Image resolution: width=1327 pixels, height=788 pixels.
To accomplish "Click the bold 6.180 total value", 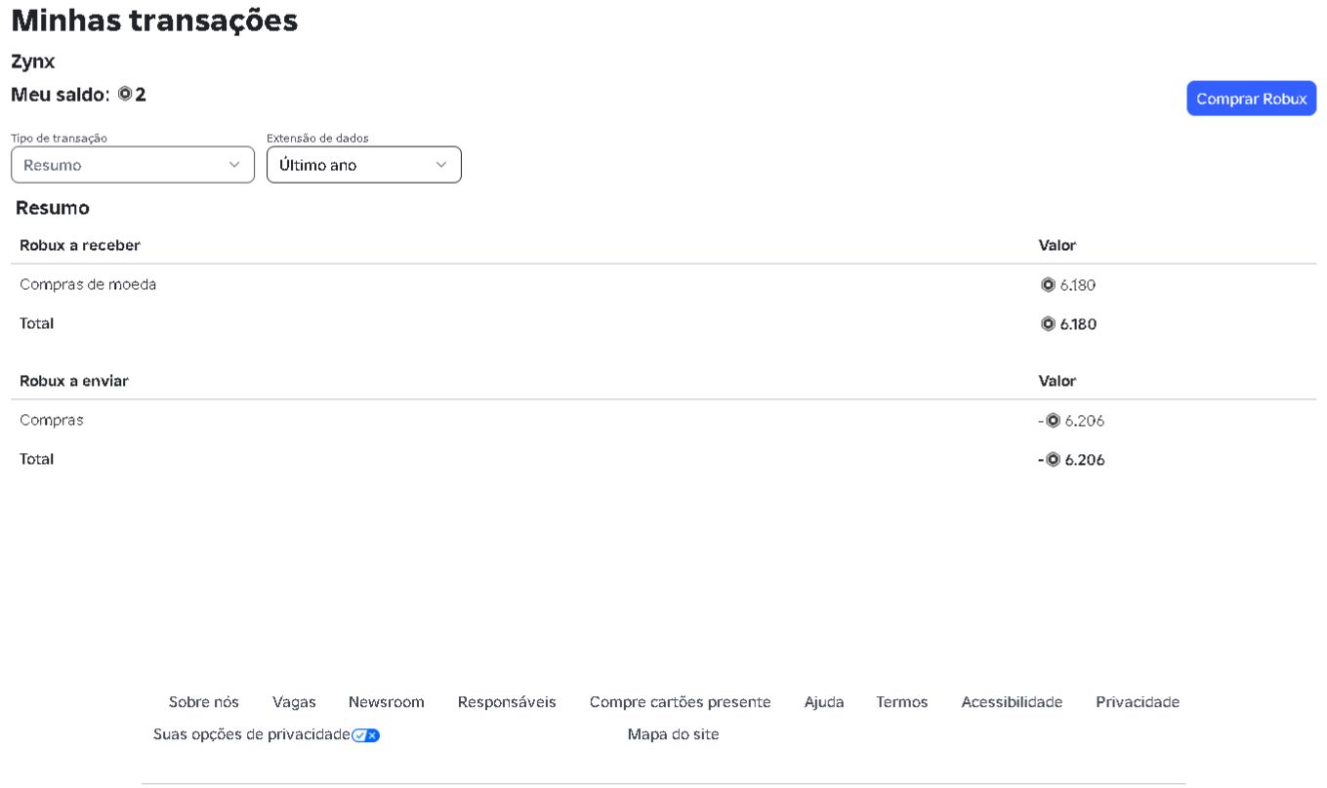I will (x=1078, y=324).
